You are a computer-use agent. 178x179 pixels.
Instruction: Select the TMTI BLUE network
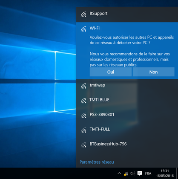click(x=127, y=101)
